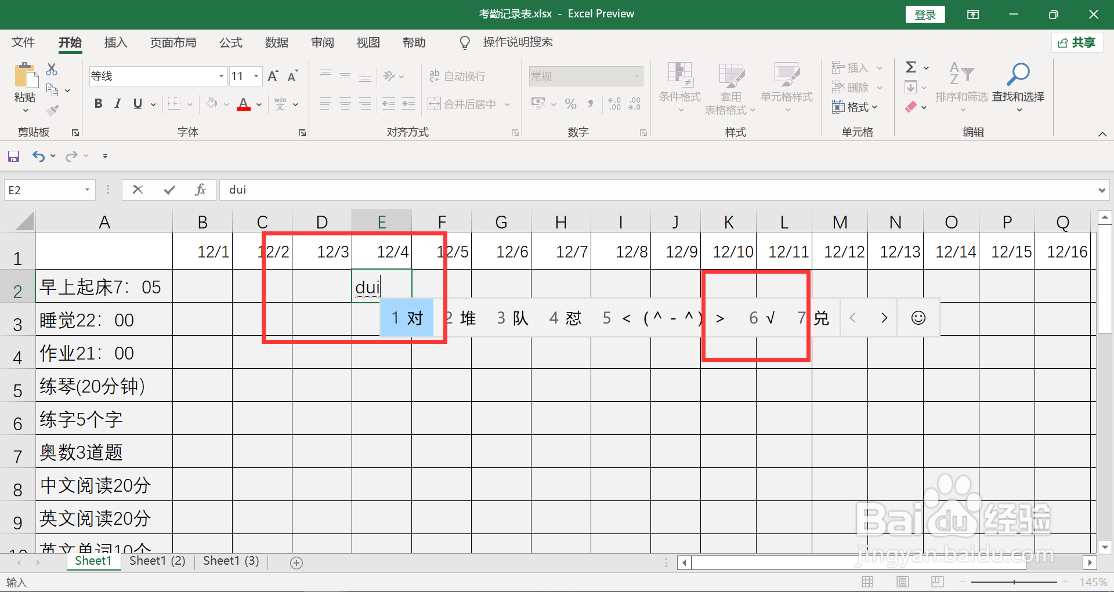Click the Paste icon in clipboard group
1114x592 pixels.
point(25,76)
